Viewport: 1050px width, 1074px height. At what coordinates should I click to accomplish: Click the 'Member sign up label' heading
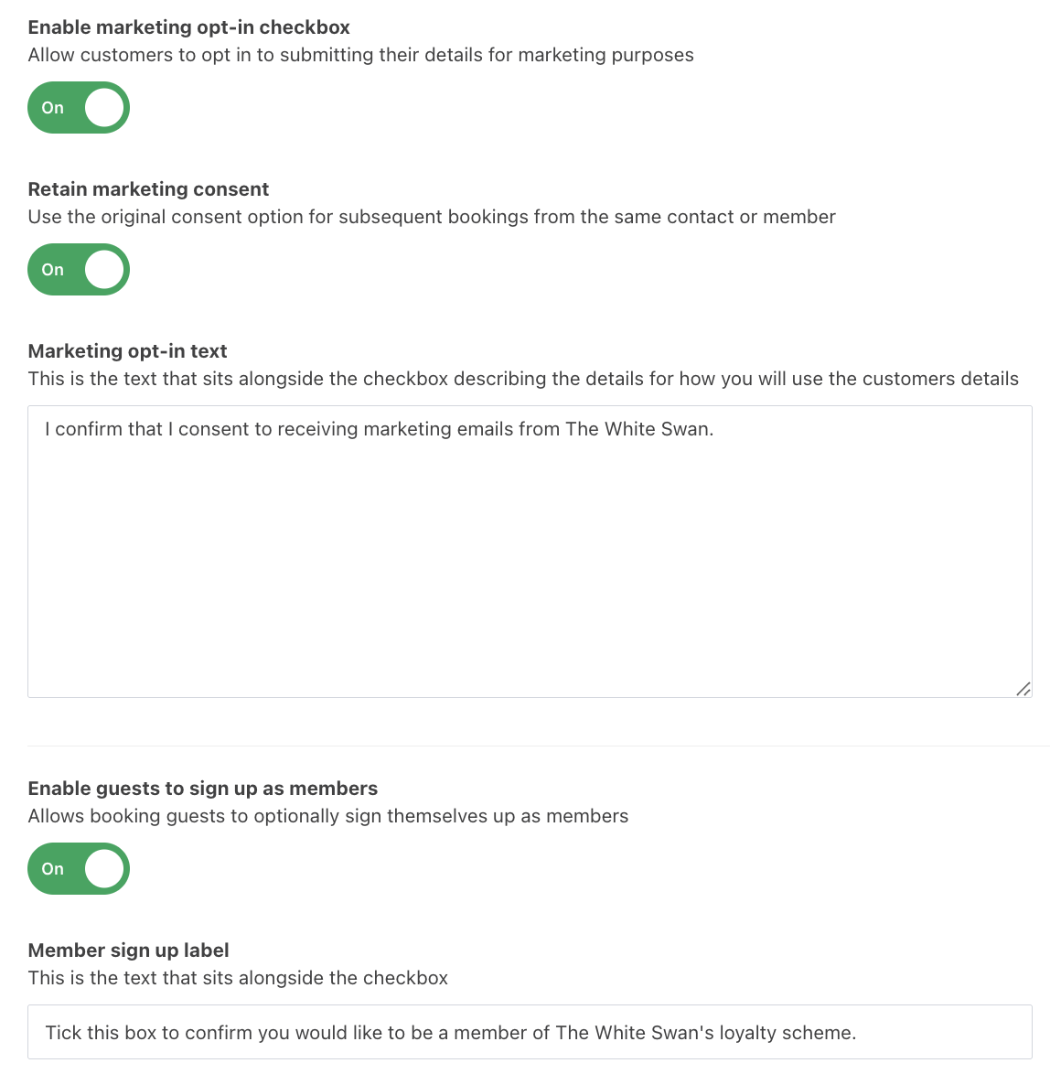pos(129,950)
